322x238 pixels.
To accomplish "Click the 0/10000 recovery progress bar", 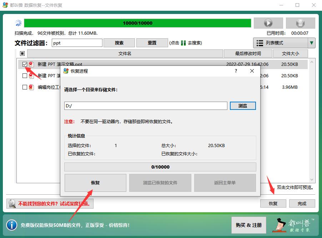I will point(160,166).
